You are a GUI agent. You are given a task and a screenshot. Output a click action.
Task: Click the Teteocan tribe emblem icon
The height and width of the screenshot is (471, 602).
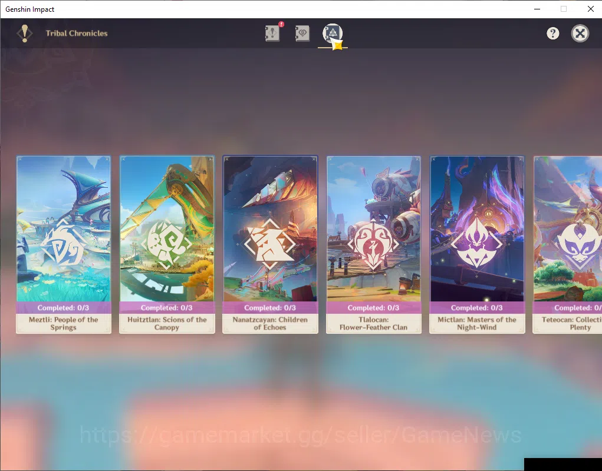(579, 244)
